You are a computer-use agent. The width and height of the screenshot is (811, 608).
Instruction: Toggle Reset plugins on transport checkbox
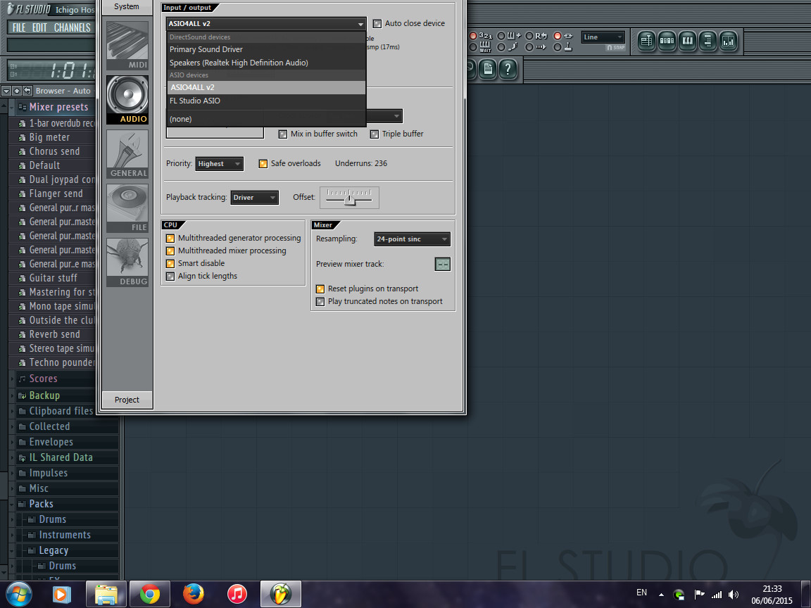[x=320, y=289]
